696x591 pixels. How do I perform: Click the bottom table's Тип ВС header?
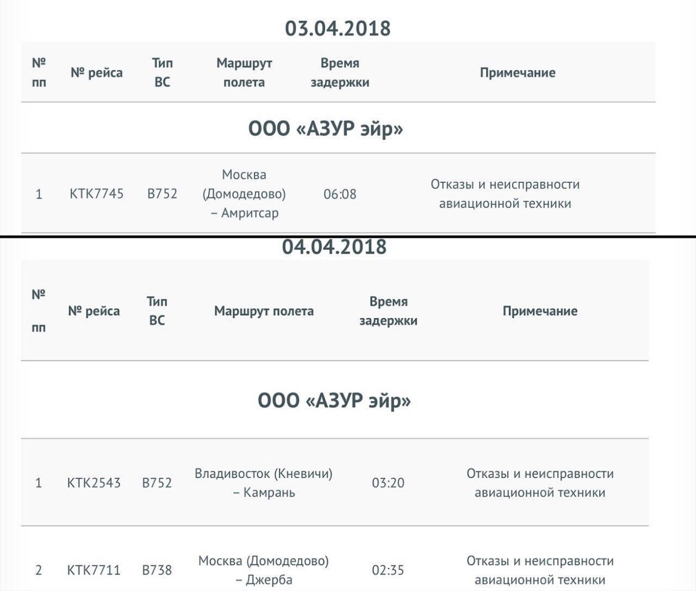coord(157,311)
